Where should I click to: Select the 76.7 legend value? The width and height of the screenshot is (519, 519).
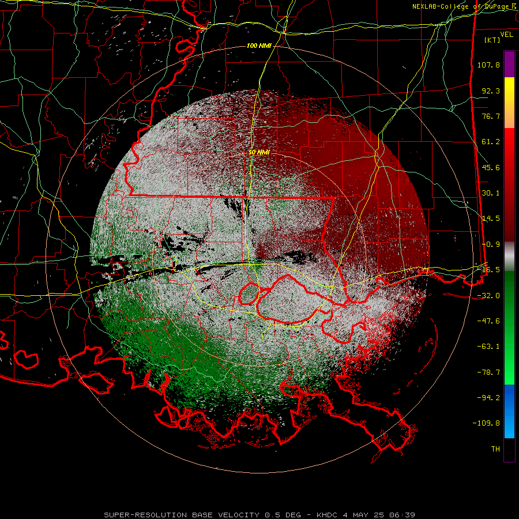(491, 116)
